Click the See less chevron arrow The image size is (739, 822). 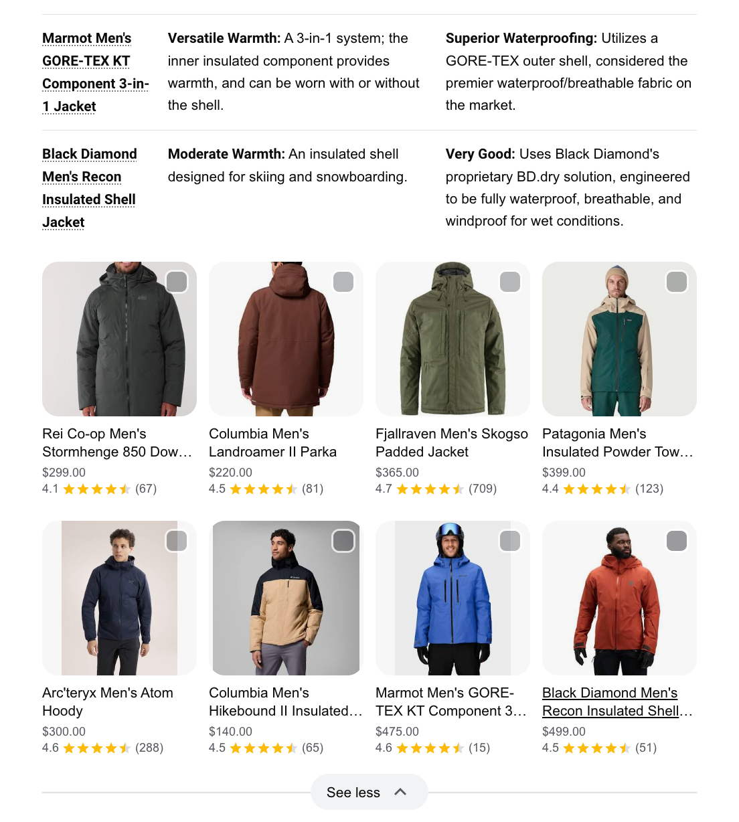[400, 792]
